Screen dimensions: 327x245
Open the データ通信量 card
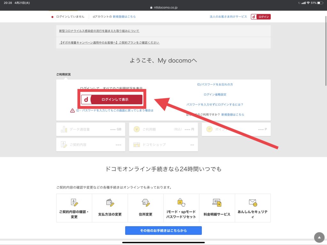point(91,130)
